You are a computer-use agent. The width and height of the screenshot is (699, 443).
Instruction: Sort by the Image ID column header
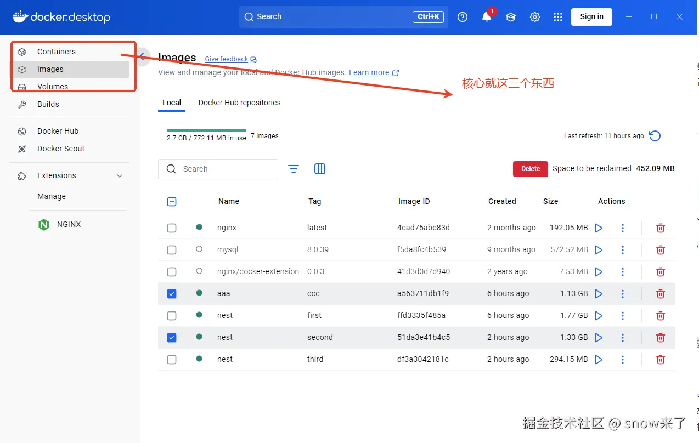(x=414, y=201)
